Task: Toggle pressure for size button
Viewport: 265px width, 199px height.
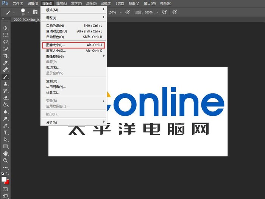Action: (175, 12)
